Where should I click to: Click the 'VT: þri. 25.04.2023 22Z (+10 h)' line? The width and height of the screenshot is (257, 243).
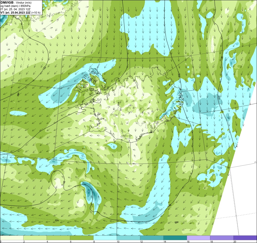pos(21,12)
